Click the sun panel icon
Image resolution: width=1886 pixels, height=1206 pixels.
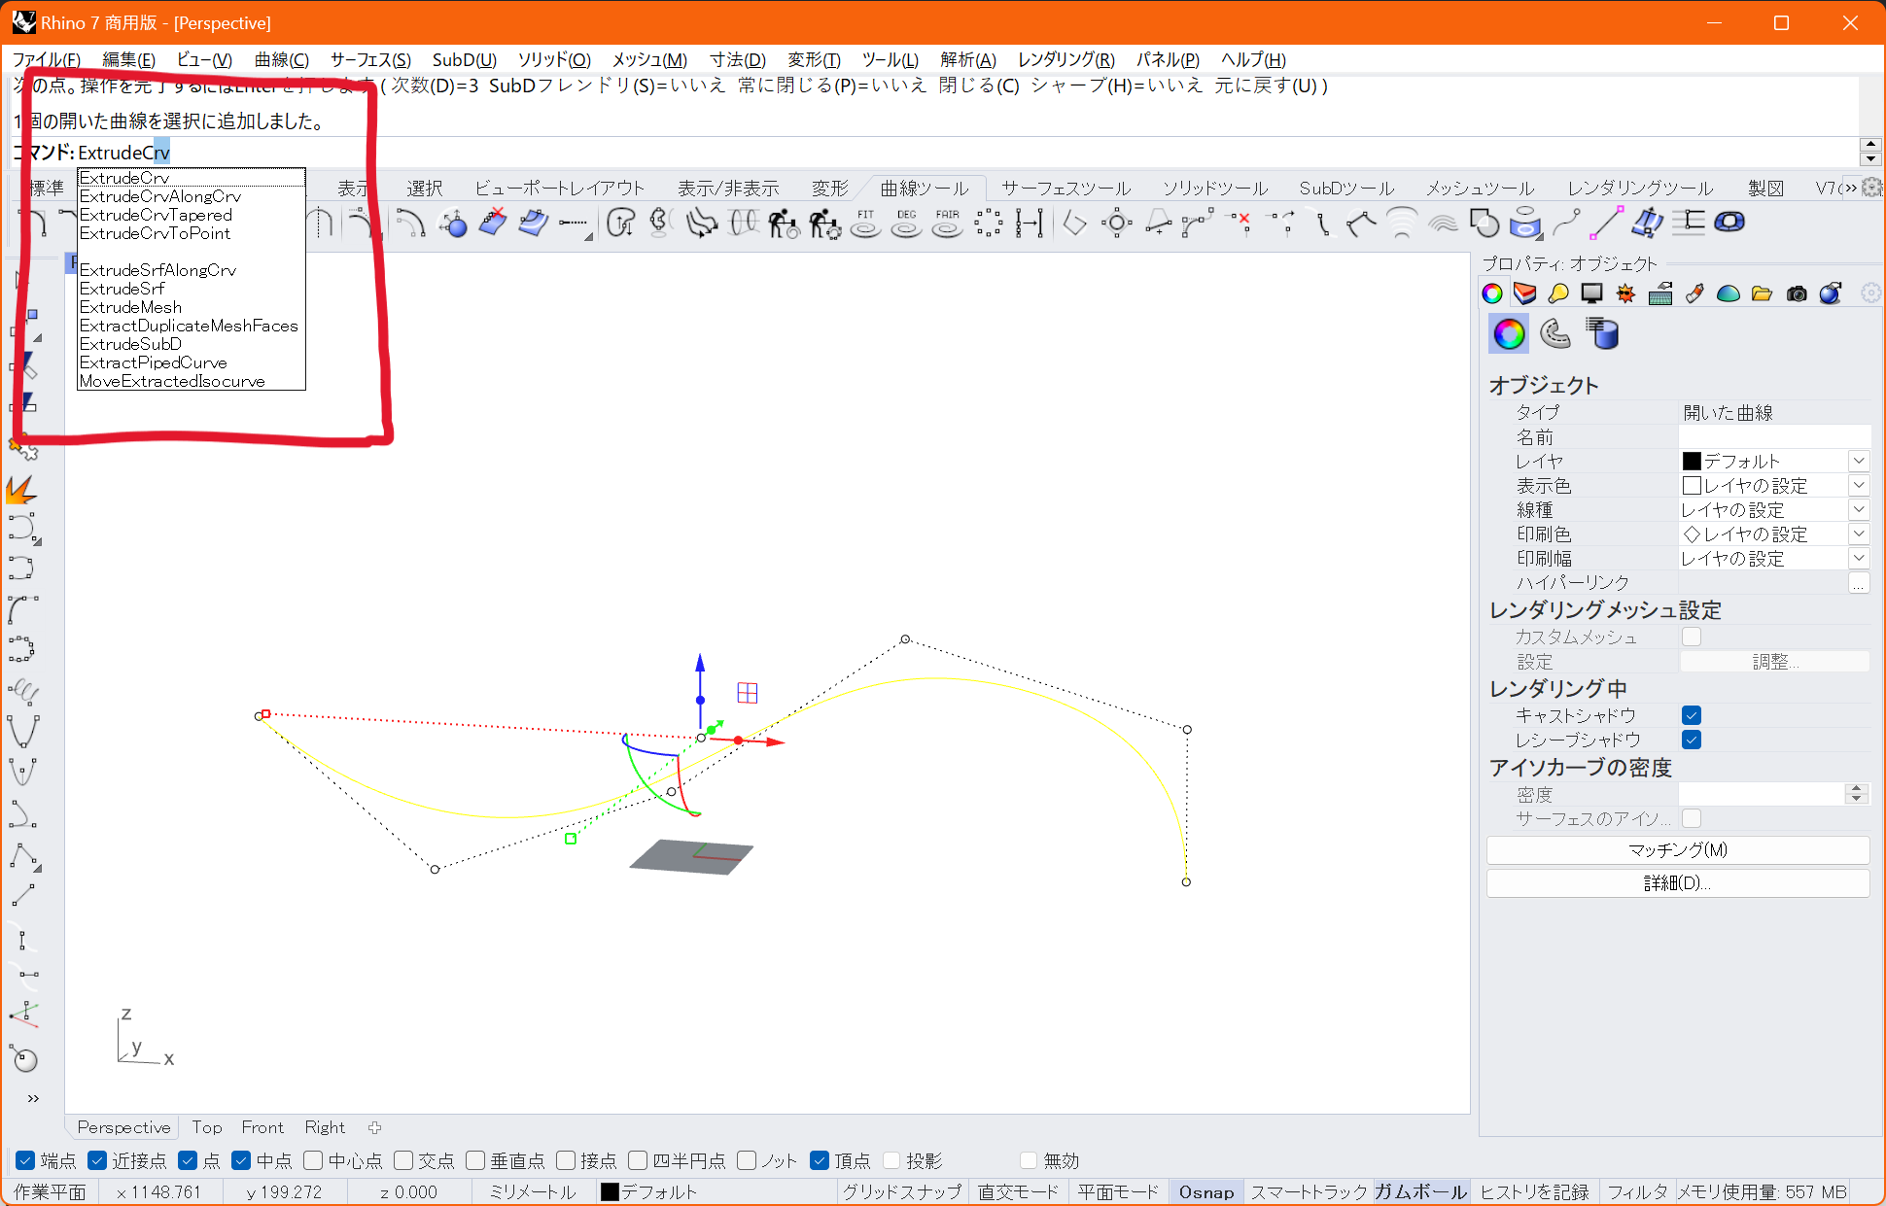[1625, 293]
